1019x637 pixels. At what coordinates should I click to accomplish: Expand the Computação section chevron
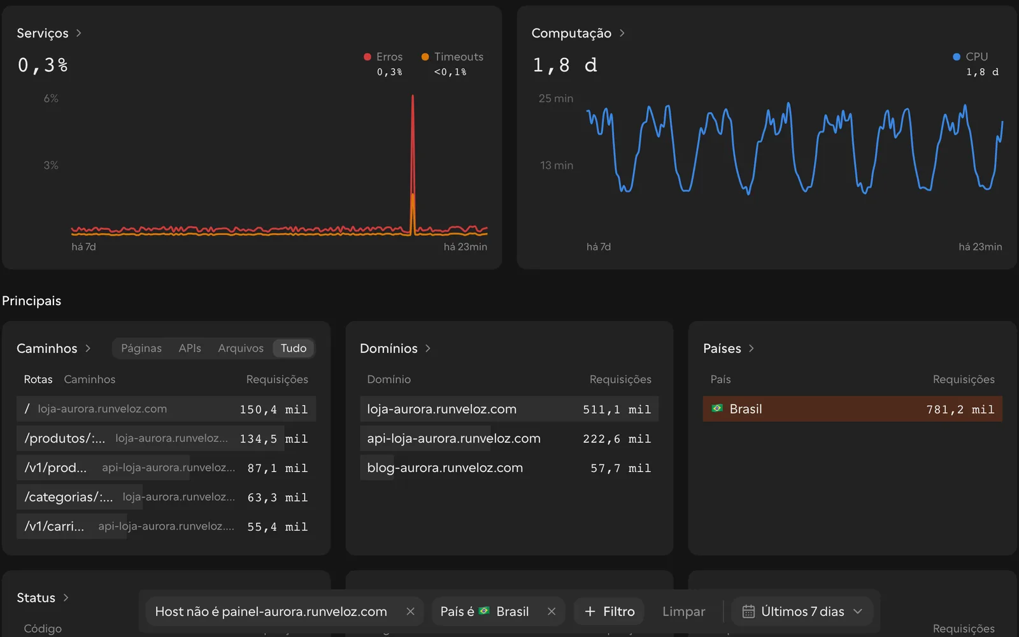pyautogui.click(x=622, y=33)
